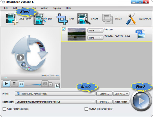Toggle full screen preview icon
Image resolution: width=153 pixels, height=117 pixels.
point(57,86)
